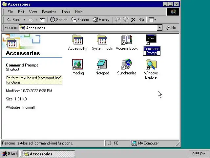The width and height of the screenshot is (210, 158).
Task: Click the Forward arrow button
Action: point(31,20)
